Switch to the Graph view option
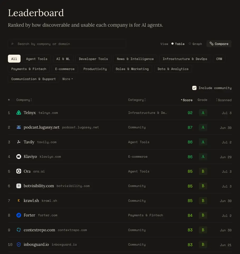The image size is (240, 254). click(195, 44)
